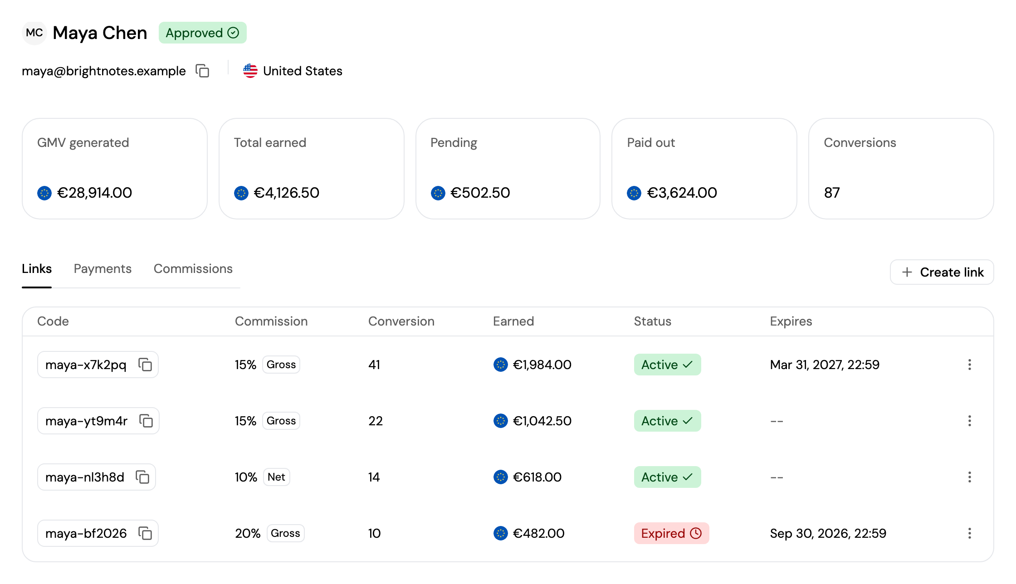The image size is (1016, 584).
Task: Open the row menu for maya-nl3h8d
Action: coord(970,477)
